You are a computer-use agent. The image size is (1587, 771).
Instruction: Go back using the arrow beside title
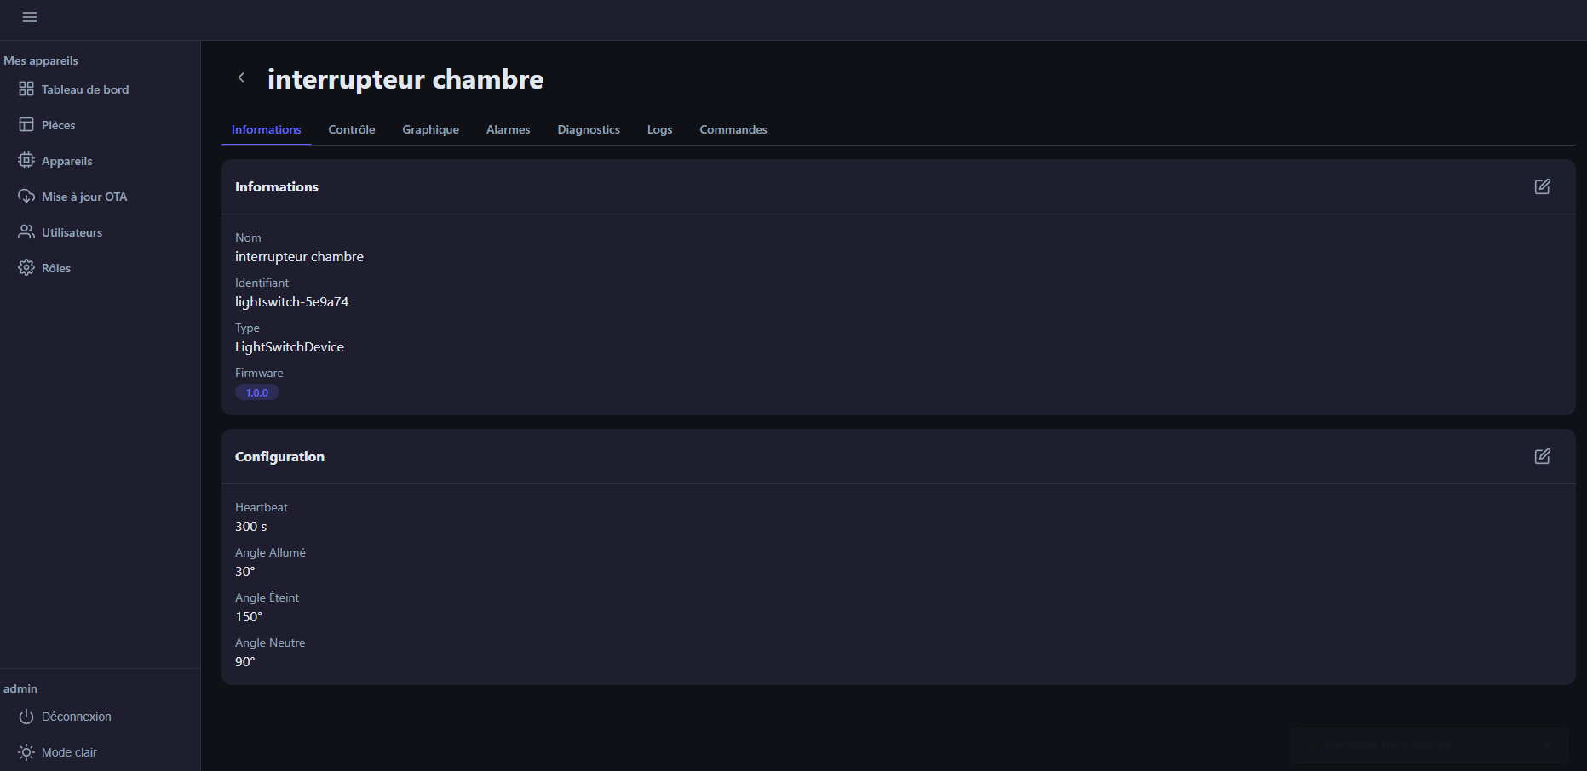[x=241, y=77]
